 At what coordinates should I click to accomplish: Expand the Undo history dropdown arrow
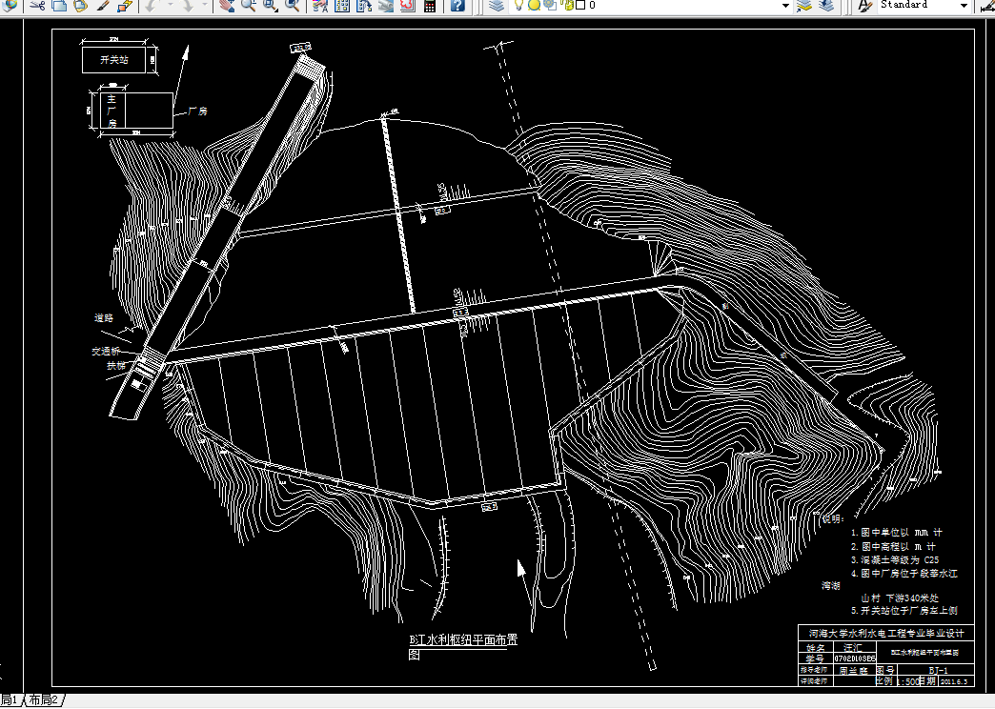[170, 6]
